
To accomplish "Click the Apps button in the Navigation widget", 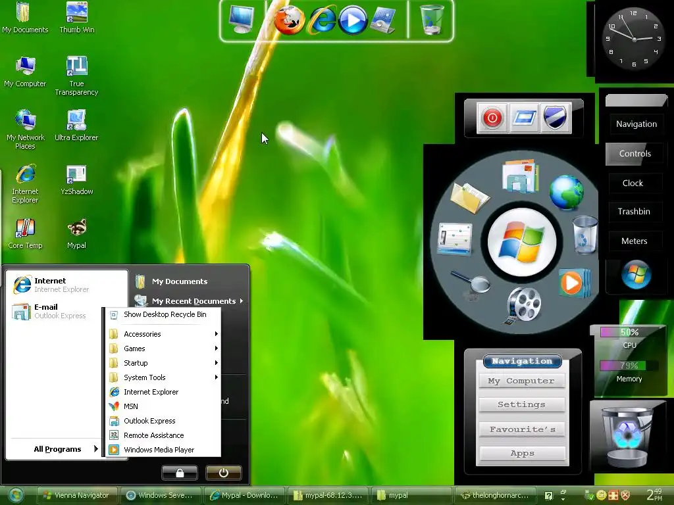I will pyautogui.click(x=521, y=454).
